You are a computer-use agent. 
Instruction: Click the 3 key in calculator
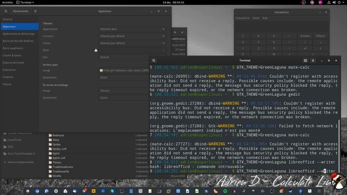click(274, 48)
